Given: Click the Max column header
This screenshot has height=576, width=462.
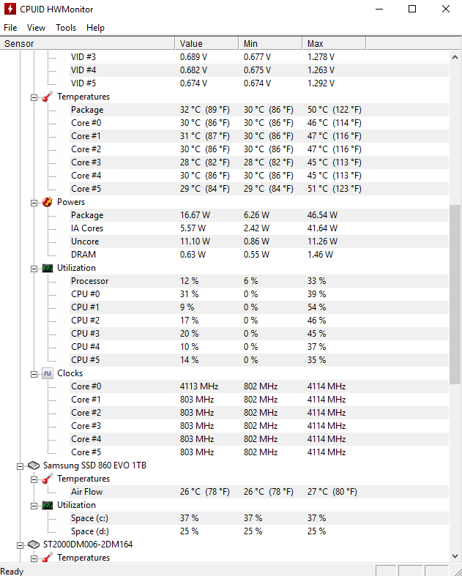Looking at the screenshot, I should click(x=333, y=44).
